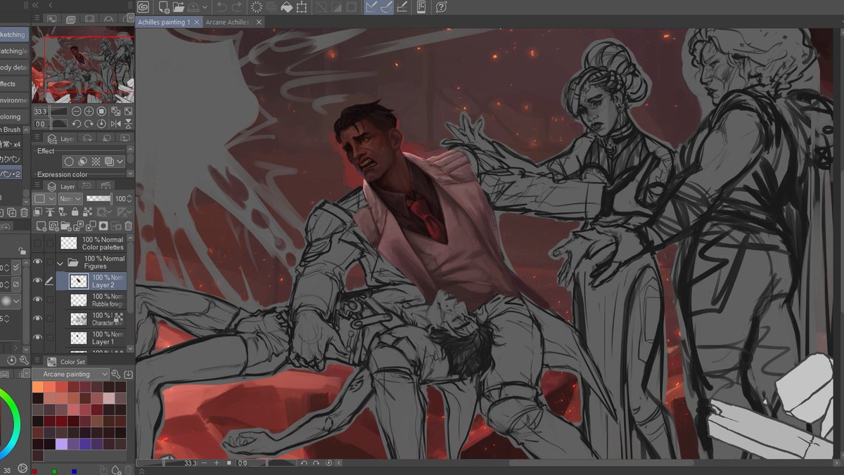The image size is (844, 475).
Task: Toggle snap to grid
Action: [x=403, y=7]
